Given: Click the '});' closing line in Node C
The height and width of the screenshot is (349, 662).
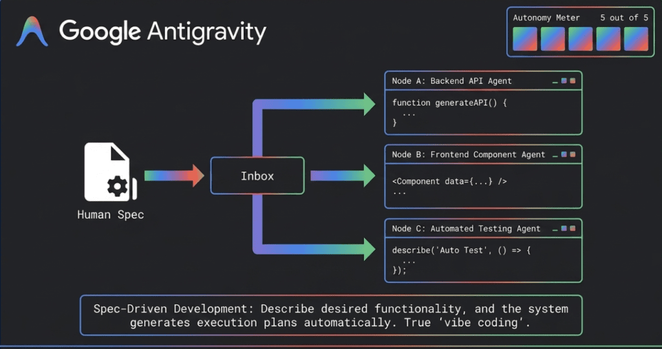Looking at the screenshot, I should (x=399, y=271).
